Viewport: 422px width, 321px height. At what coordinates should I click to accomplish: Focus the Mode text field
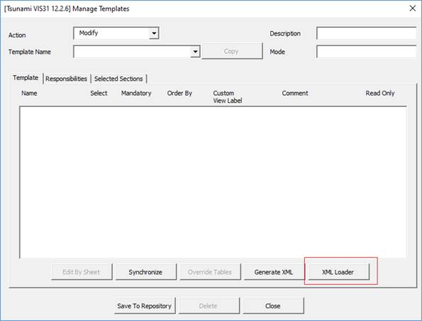(367, 51)
